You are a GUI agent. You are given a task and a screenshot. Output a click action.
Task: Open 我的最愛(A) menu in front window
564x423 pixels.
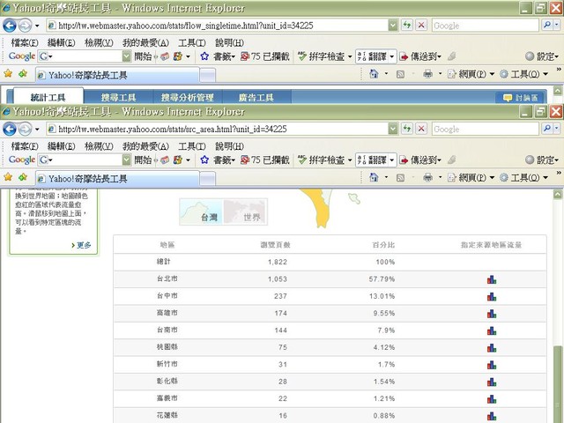145,146
